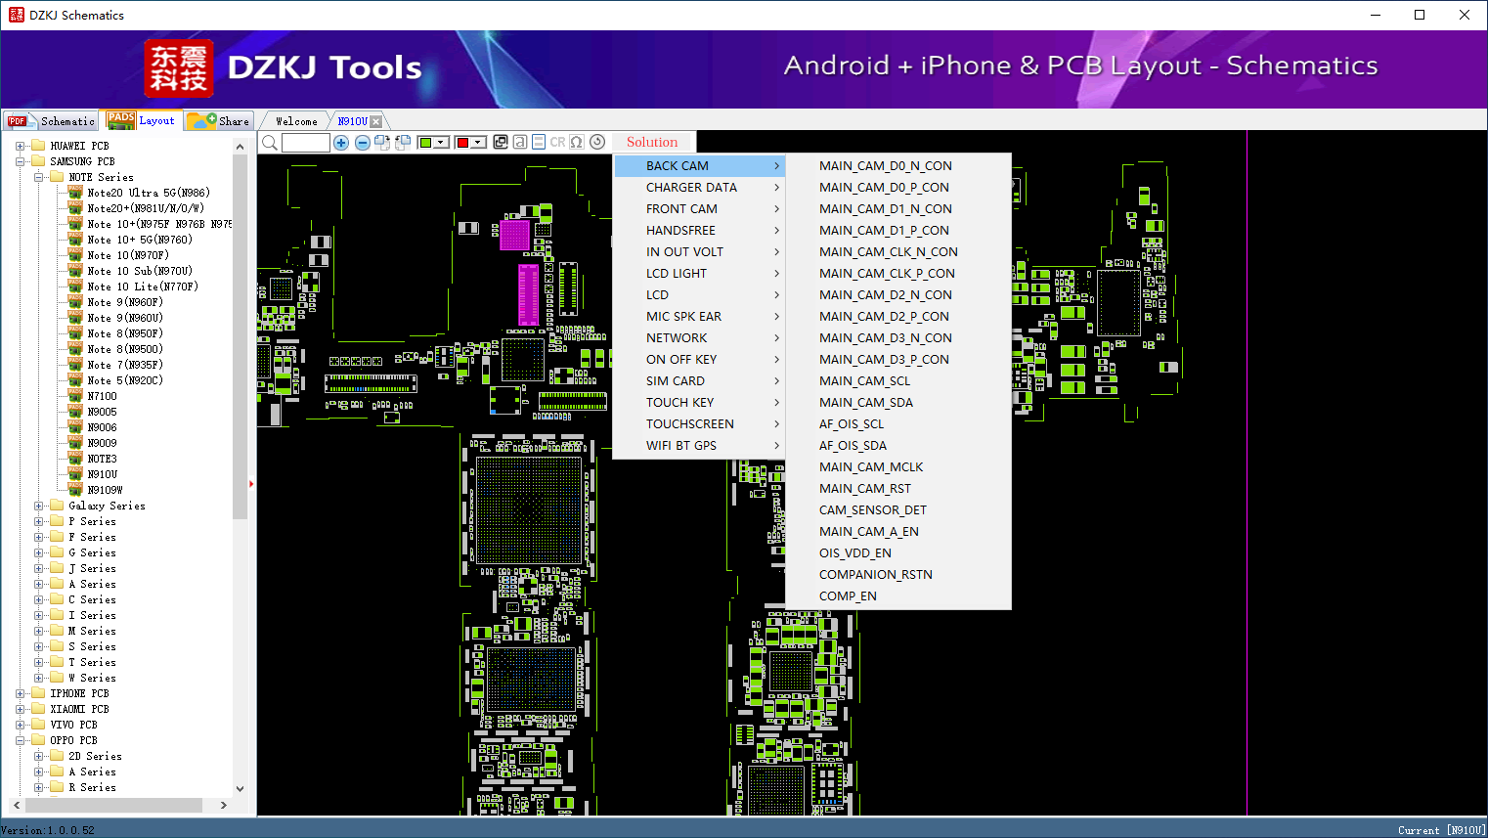The width and height of the screenshot is (1488, 838).
Task: Collapse the SAMSUNG PCB tree node
Action: pos(21,161)
